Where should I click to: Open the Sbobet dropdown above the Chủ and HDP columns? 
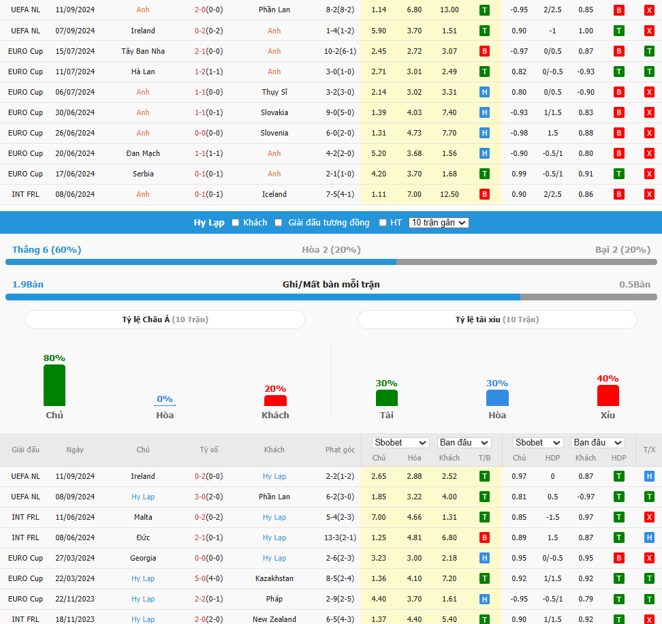[538, 443]
